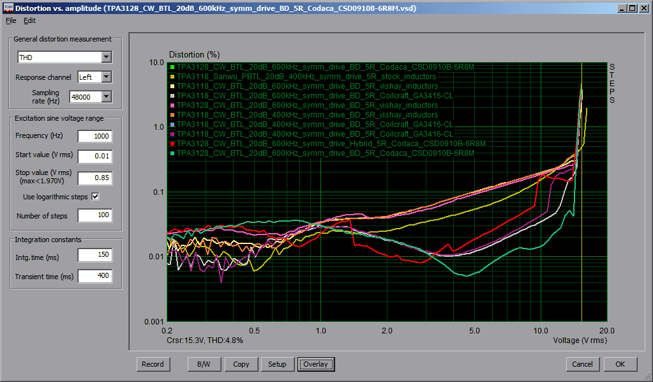
Task: Click the red Hybrid_5R_Codaca legend marker
Action: pos(172,144)
